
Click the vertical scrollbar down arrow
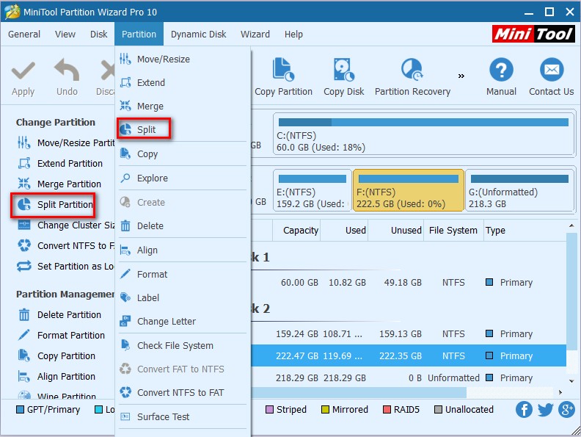pyautogui.click(x=571, y=381)
